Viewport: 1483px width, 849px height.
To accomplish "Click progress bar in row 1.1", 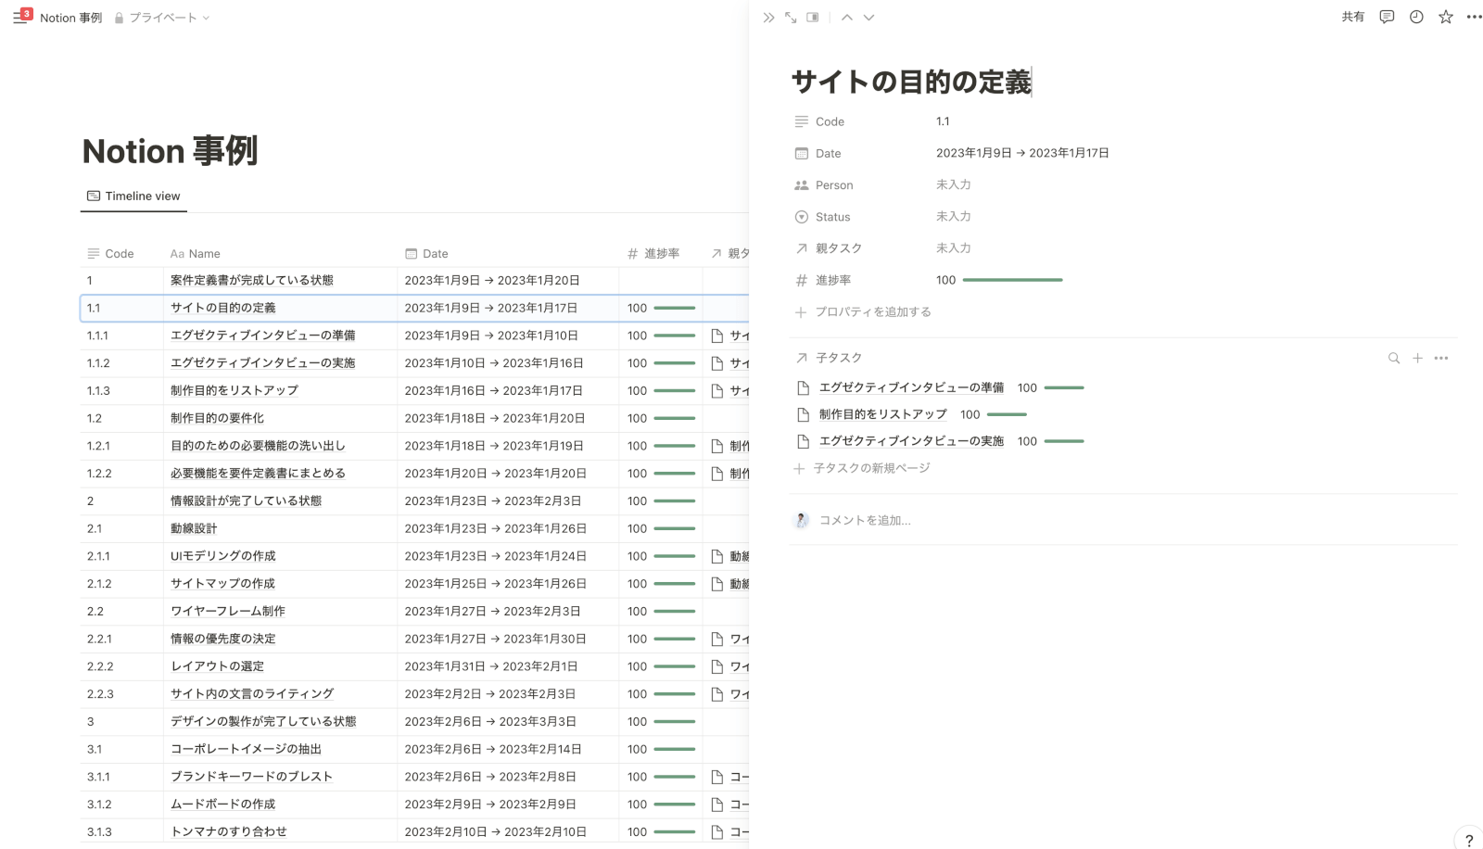I will (x=674, y=308).
